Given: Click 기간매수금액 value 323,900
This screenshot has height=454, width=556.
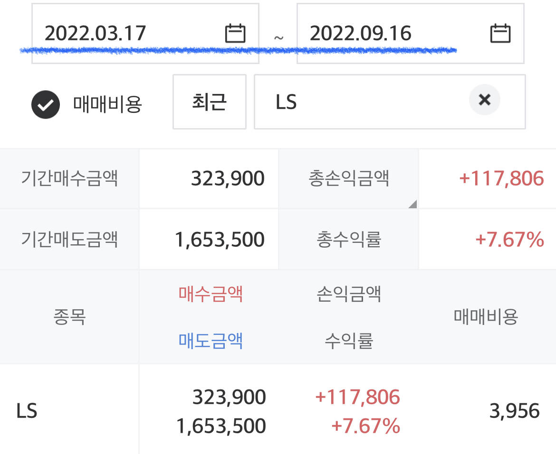Looking at the screenshot, I should [228, 178].
